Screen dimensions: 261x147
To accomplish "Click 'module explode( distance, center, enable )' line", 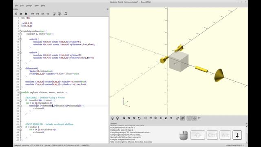I will (x=44, y=92).
